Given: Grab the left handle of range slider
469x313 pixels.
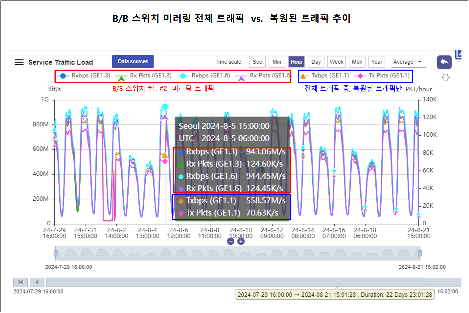Looking at the screenshot, I should (x=56, y=253).
